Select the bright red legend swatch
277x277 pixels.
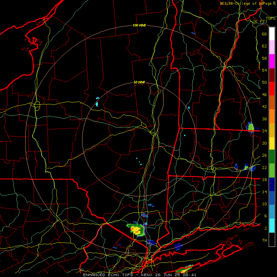point(272,89)
